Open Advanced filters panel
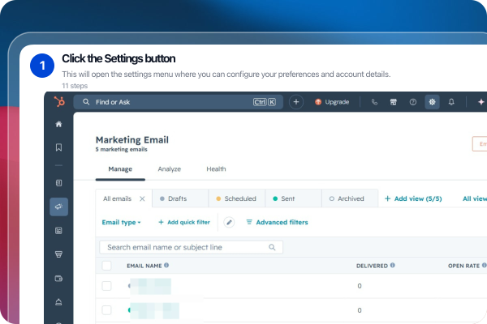 click(x=277, y=222)
